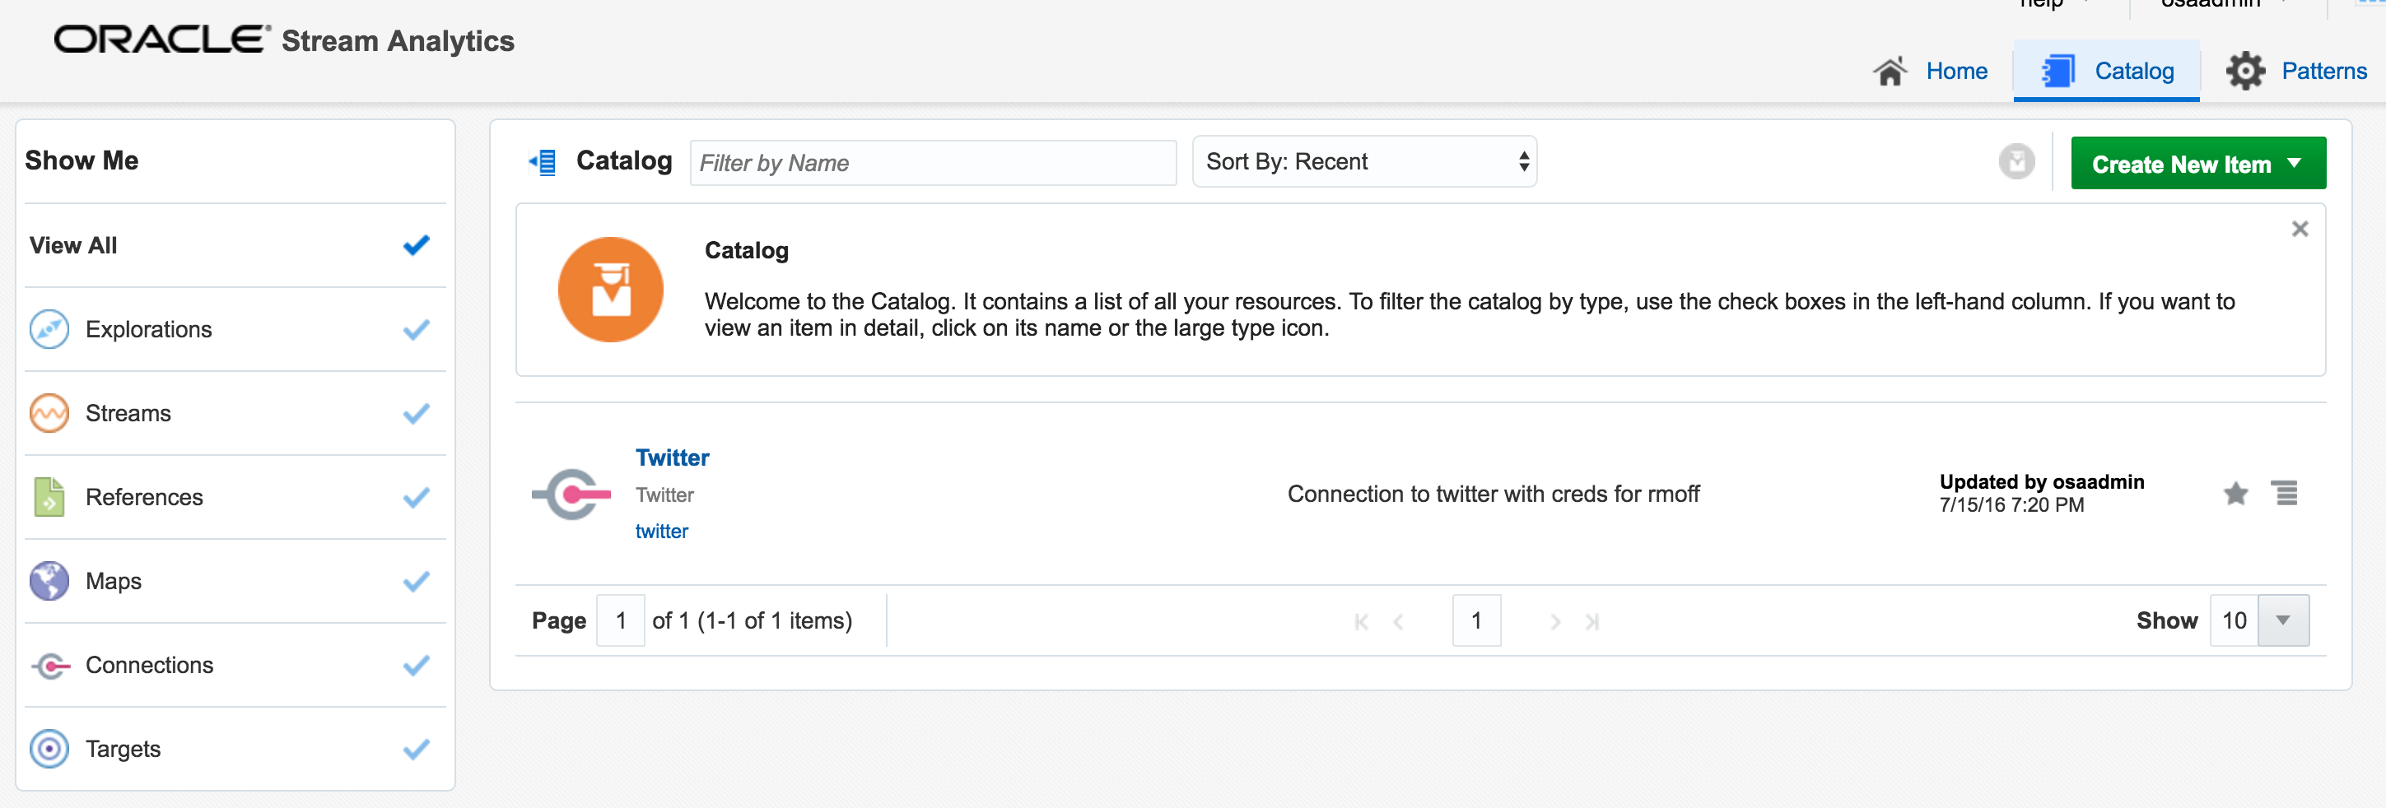
Task: Toggle the View All checkmark
Action: (416, 245)
